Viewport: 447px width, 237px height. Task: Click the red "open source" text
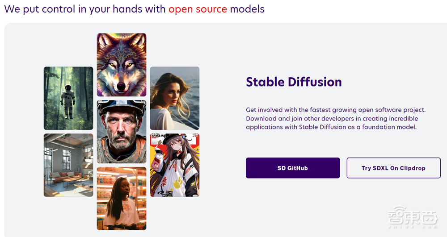pyautogui.click(x=198, y=9)
